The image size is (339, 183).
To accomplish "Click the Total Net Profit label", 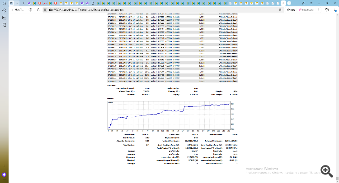I will (215, 134).
